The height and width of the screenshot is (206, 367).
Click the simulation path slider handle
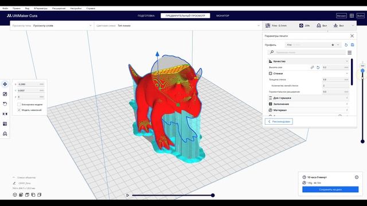tap(213, 195)
